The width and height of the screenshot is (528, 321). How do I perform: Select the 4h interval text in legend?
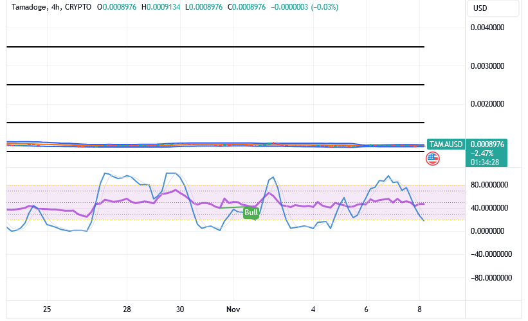tap(55, 7)
